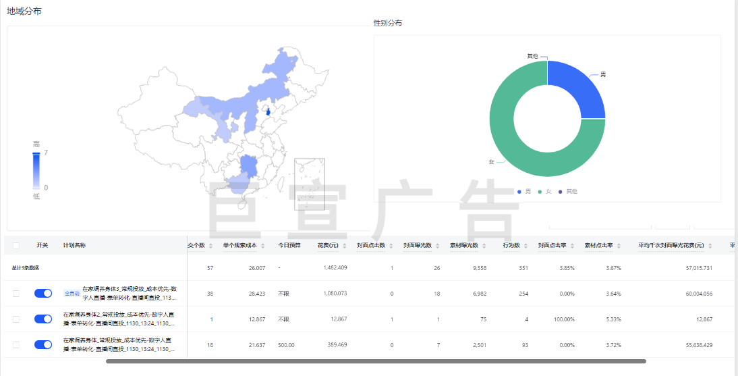Tick the select-all checkbox in table header

(x=16, y=245)
